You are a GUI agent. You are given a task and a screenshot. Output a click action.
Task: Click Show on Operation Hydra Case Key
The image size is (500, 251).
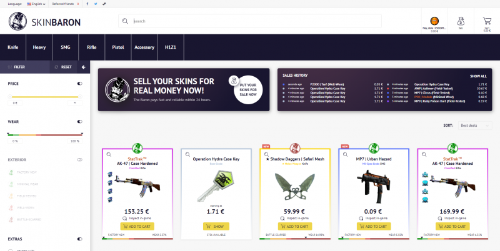(x=216, y=227)
